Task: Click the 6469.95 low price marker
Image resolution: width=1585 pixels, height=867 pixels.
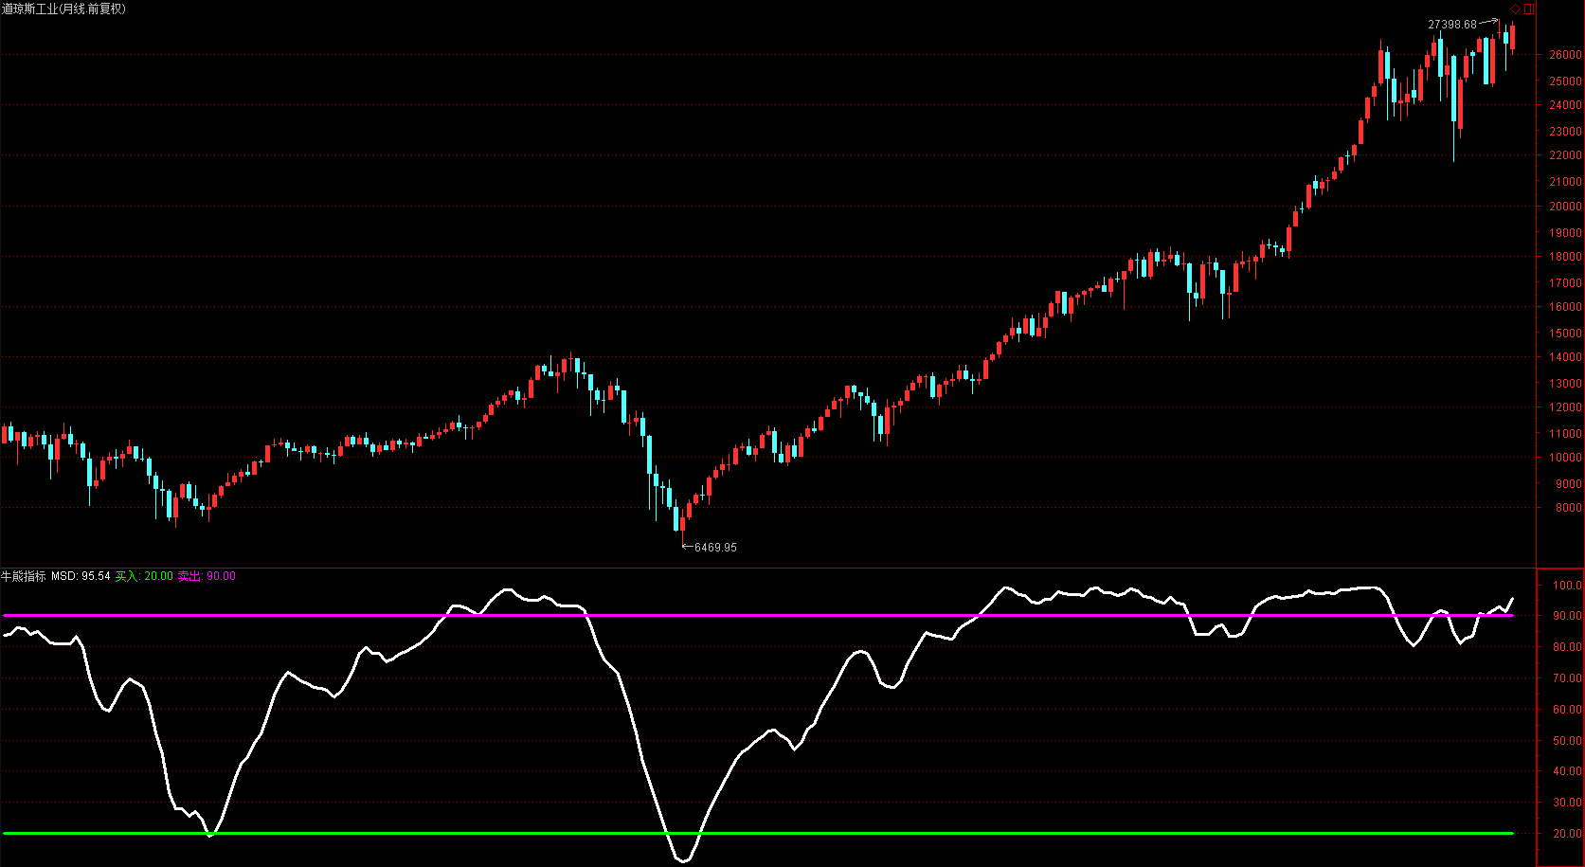Action: point(715,548)
